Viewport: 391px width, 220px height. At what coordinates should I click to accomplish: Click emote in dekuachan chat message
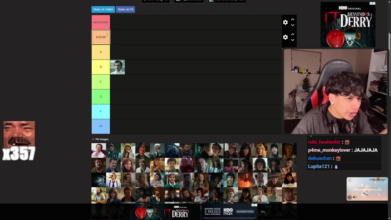338,158
